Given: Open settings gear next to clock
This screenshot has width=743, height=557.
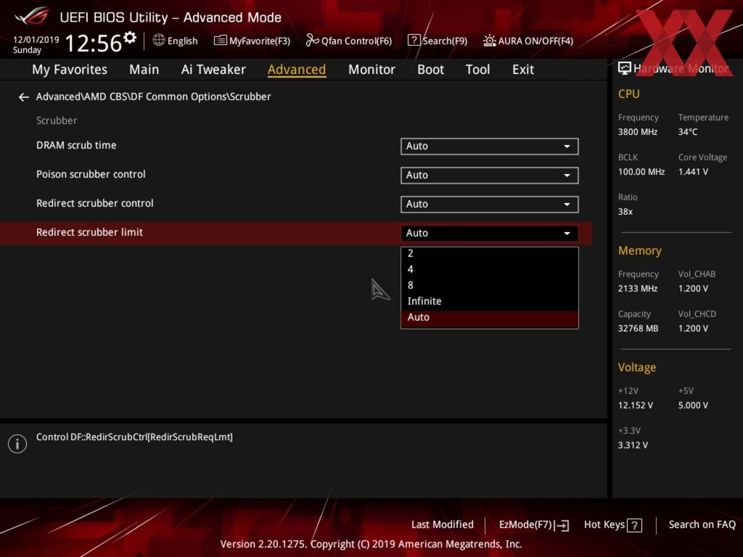Looking at the screenshot, I should [130, 38].
